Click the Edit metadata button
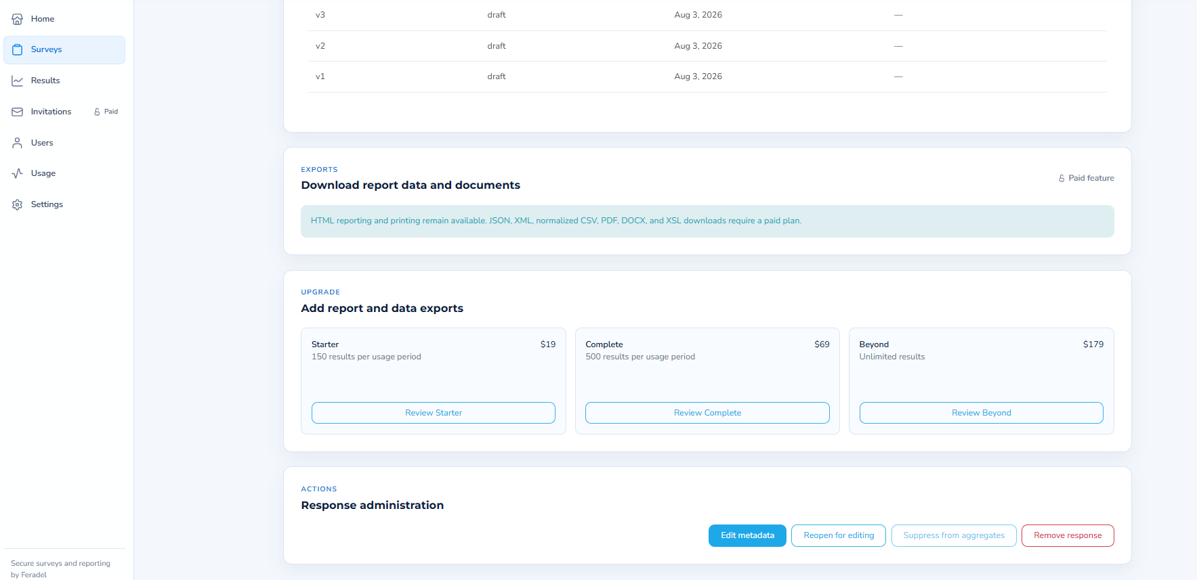This screenshot has width=1197, height=580. pos(747,535)
